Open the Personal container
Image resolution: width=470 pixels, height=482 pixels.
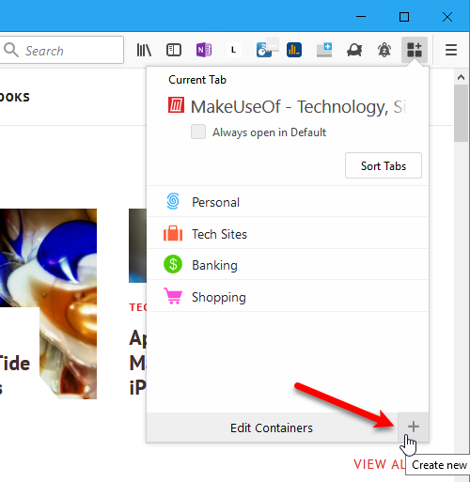(x=288, y=201)
